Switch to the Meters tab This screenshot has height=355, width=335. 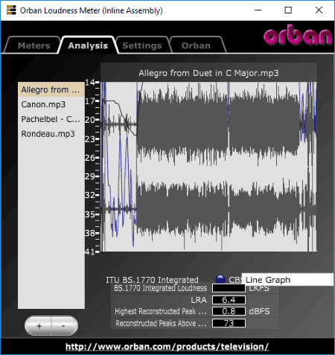(33, 45)
